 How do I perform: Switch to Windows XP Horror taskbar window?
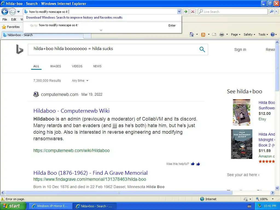click(x=51, y=206)
